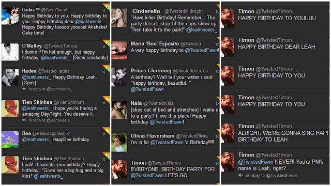Click 'in reply to @leahtweets_' under Hades' tweet
The width and height of the screenshot is (331, 186).
pos(50,89)
